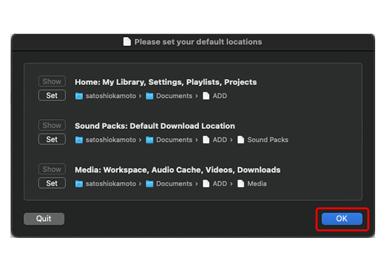Screen dimensions: 388x278
Task: Click document icon in dialog title bar
Action: (127, 41)
